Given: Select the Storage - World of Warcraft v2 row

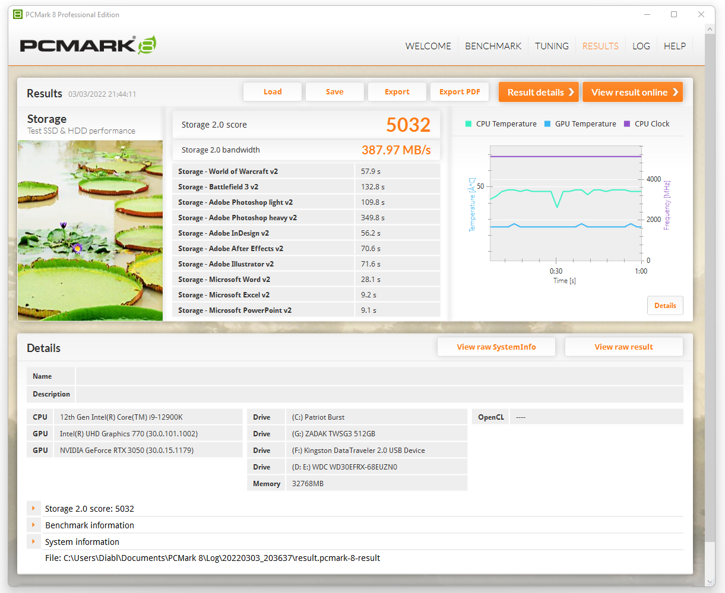Looking at the screenshot, I should (x=306, y=172).
